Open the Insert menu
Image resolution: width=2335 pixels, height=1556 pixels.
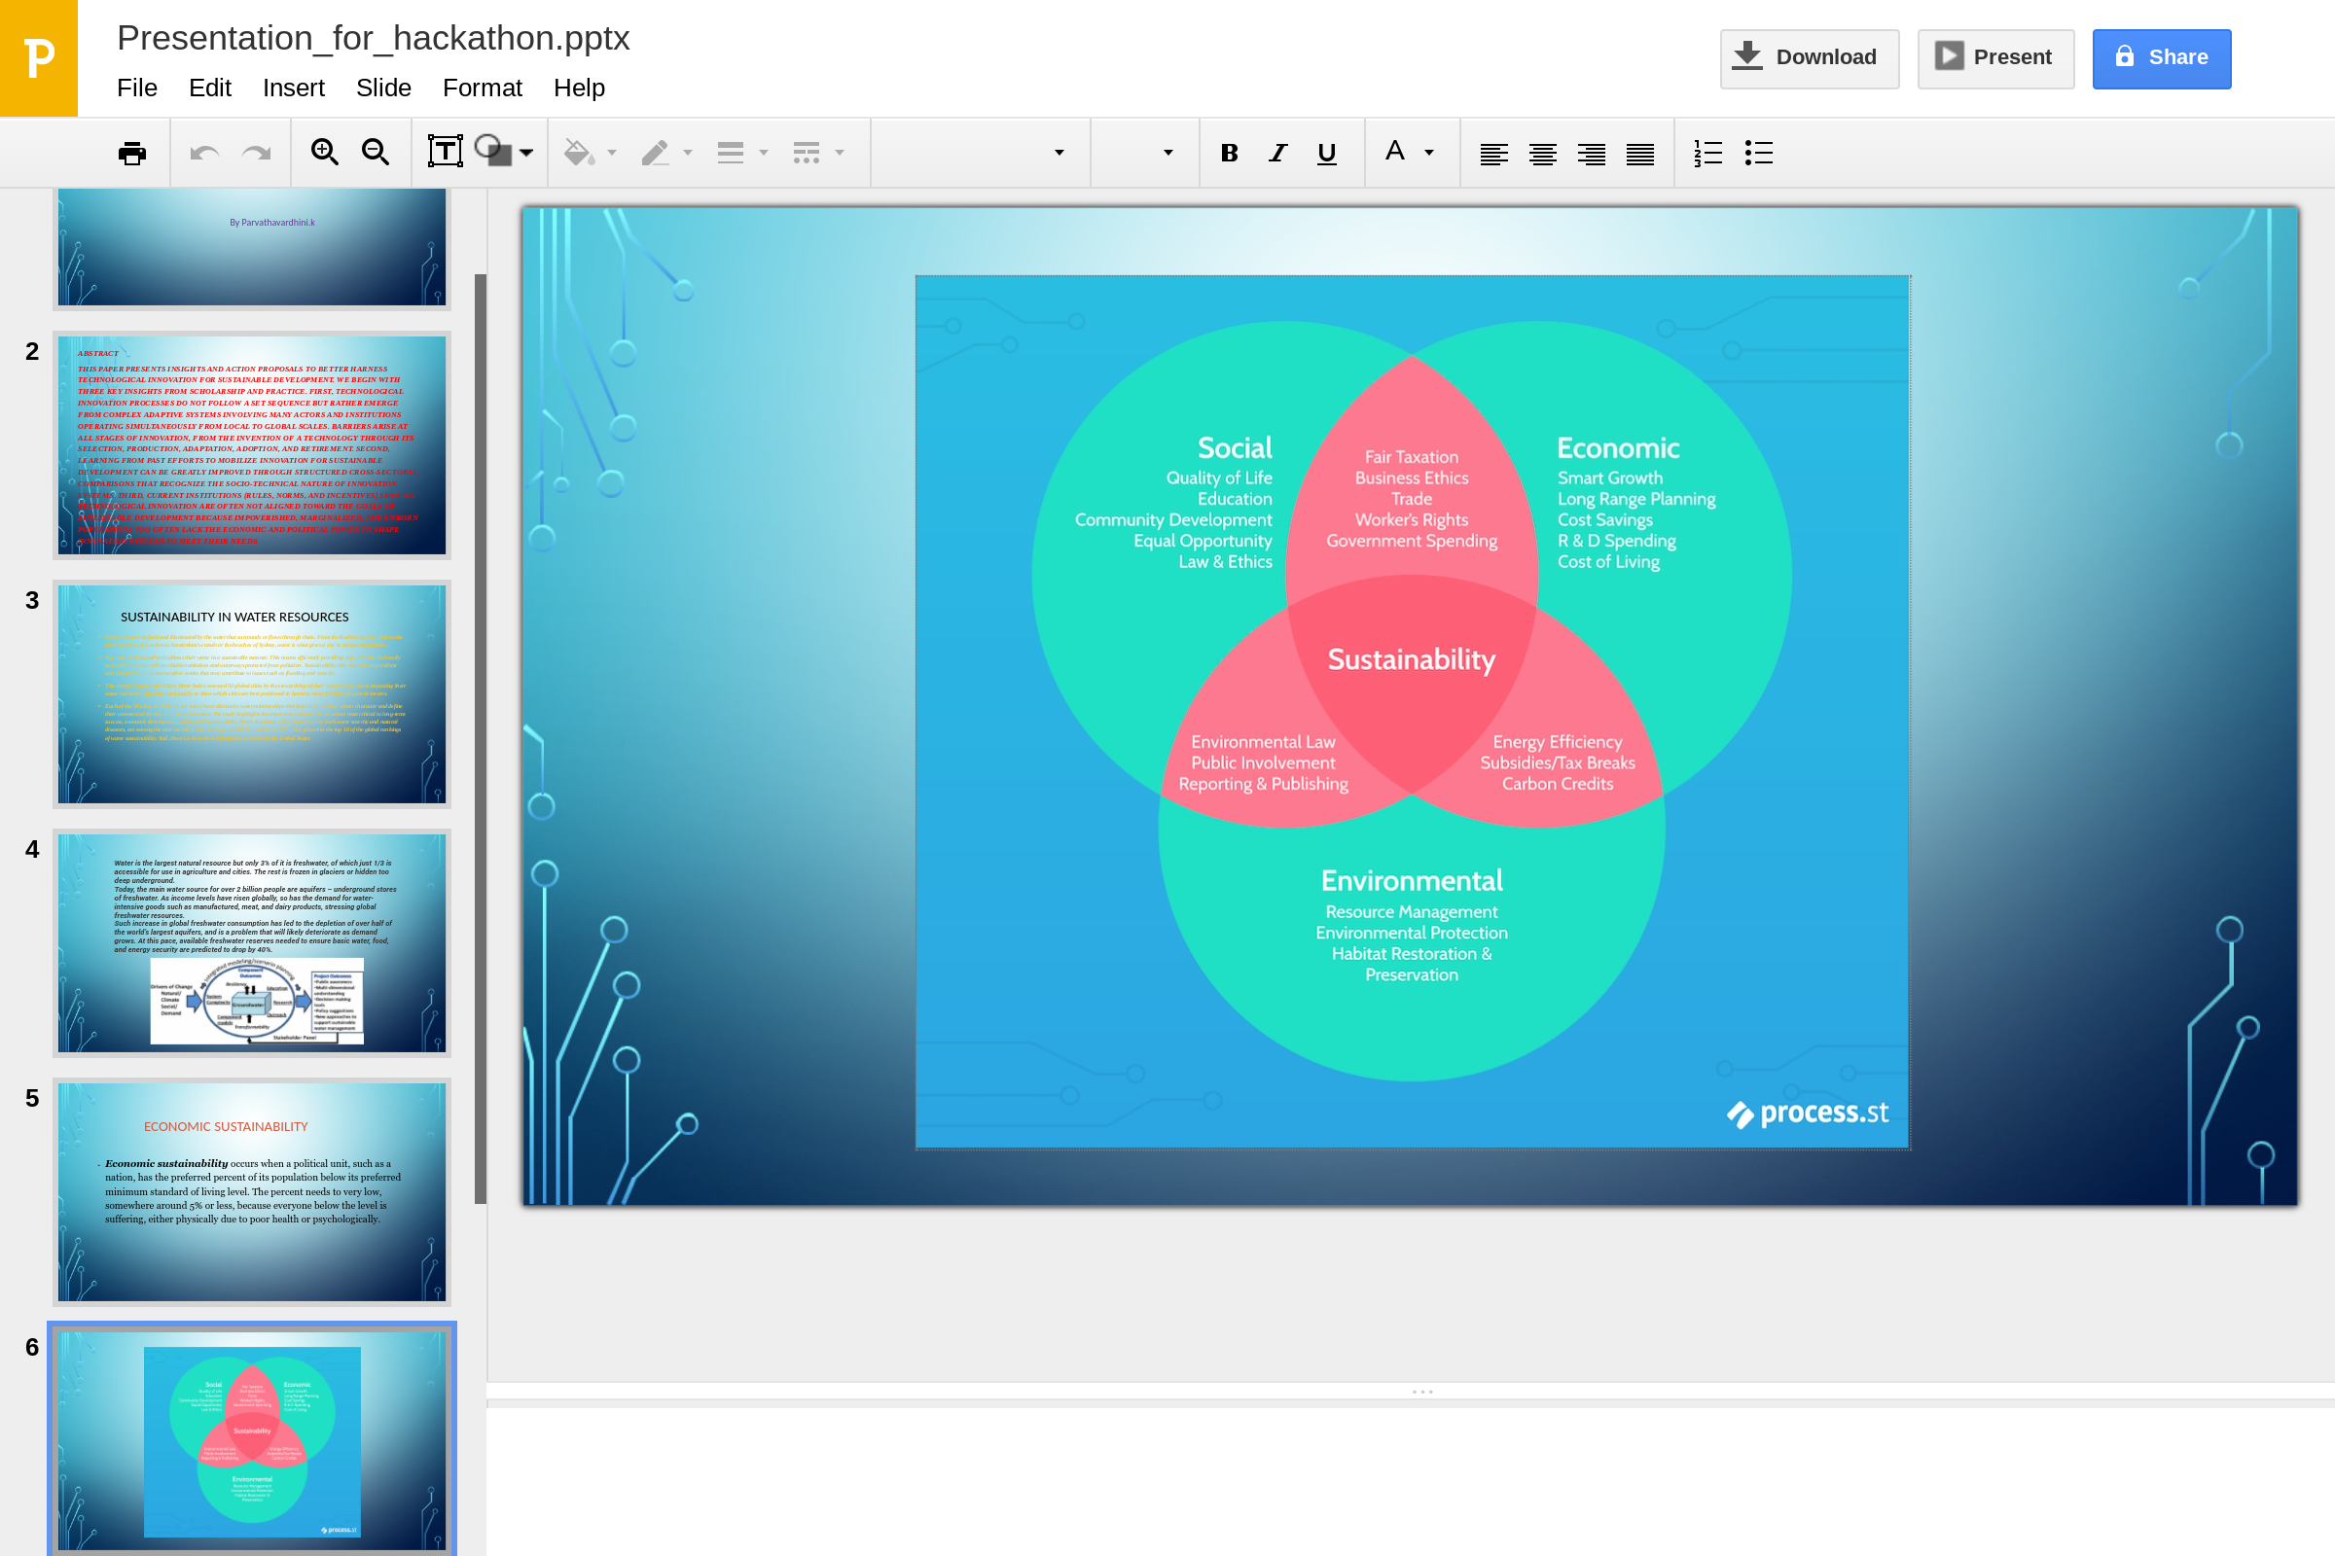coord(293,88)
